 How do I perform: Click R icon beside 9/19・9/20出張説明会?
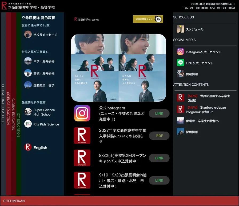[x=82, y=180]
